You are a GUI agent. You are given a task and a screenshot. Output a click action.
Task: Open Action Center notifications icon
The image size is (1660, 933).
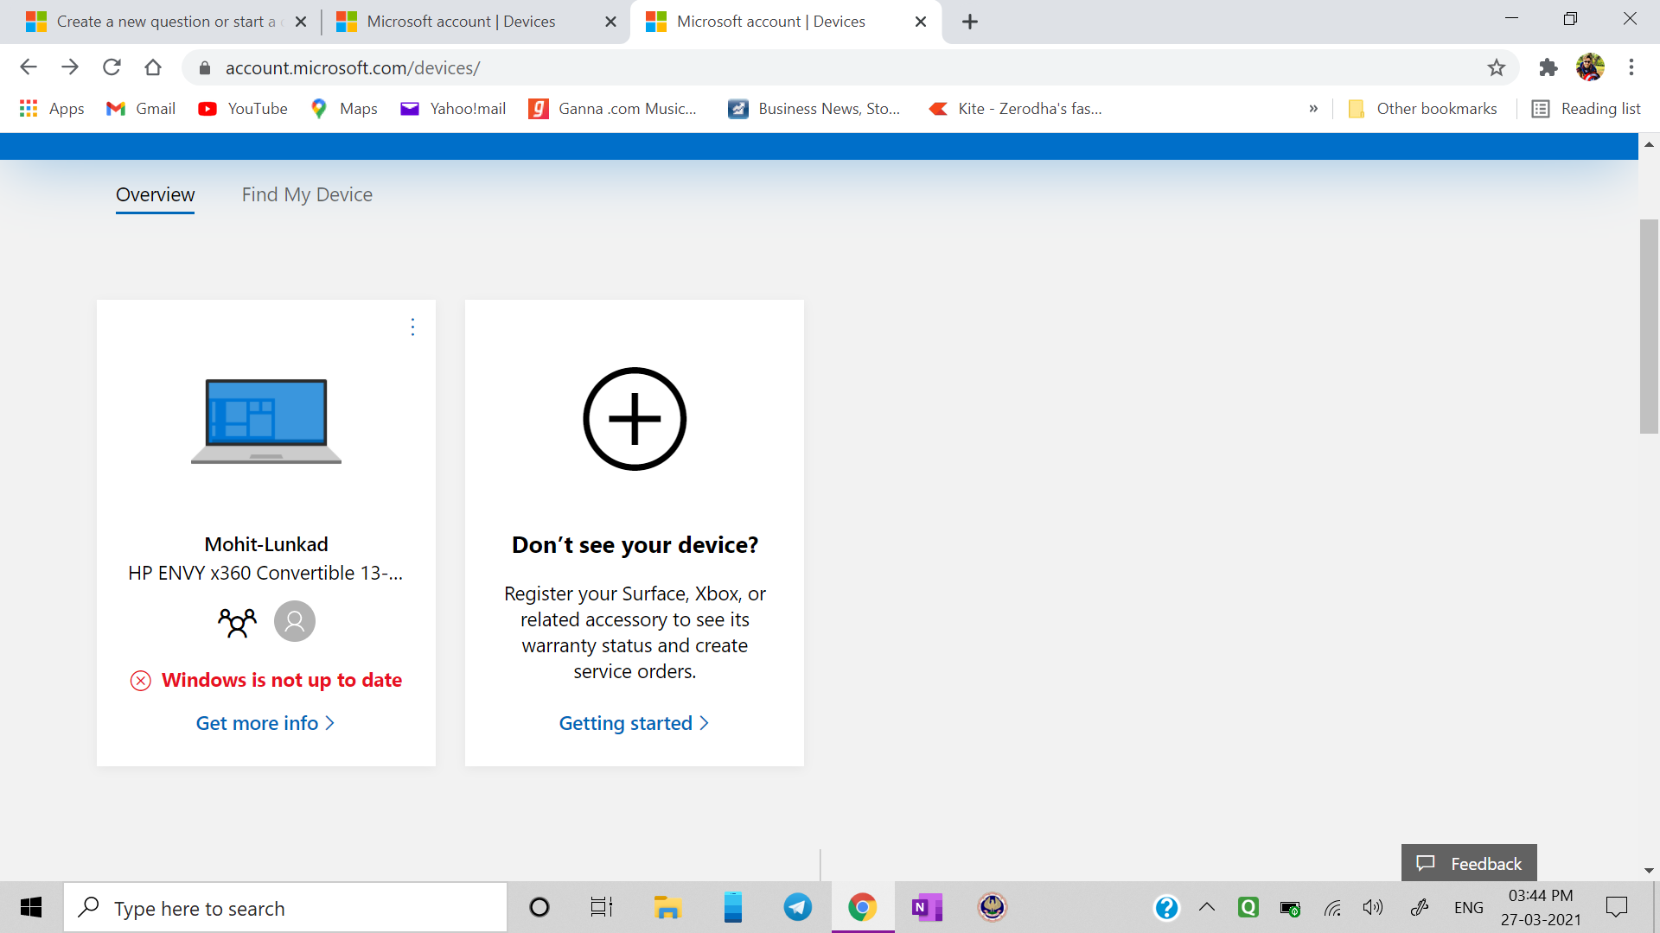1616,907
